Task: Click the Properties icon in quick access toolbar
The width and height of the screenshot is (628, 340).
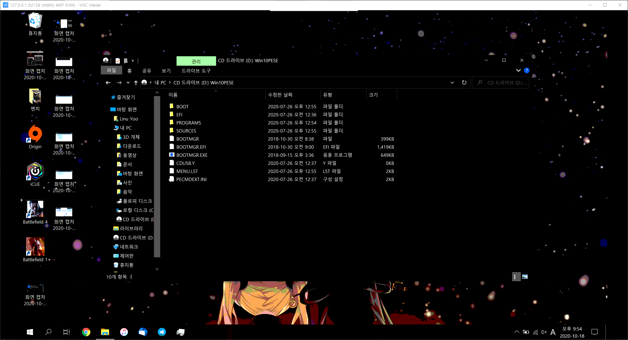Action: 118,61
